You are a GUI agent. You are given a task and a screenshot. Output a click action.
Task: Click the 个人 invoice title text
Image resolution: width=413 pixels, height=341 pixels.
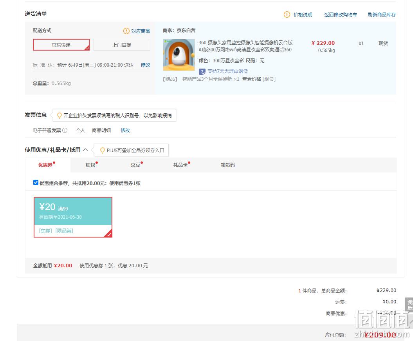pyautogui.click(x=80, y=130)
